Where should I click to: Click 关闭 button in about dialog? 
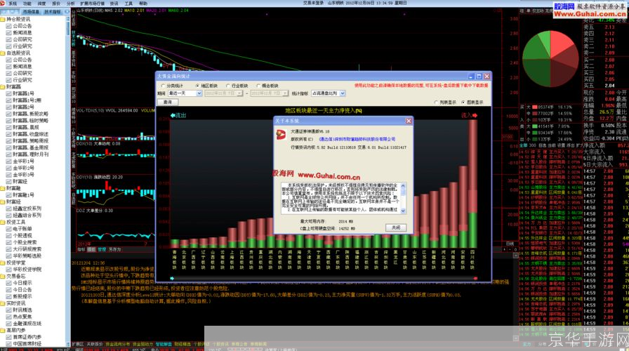click(x=396, y=227)
